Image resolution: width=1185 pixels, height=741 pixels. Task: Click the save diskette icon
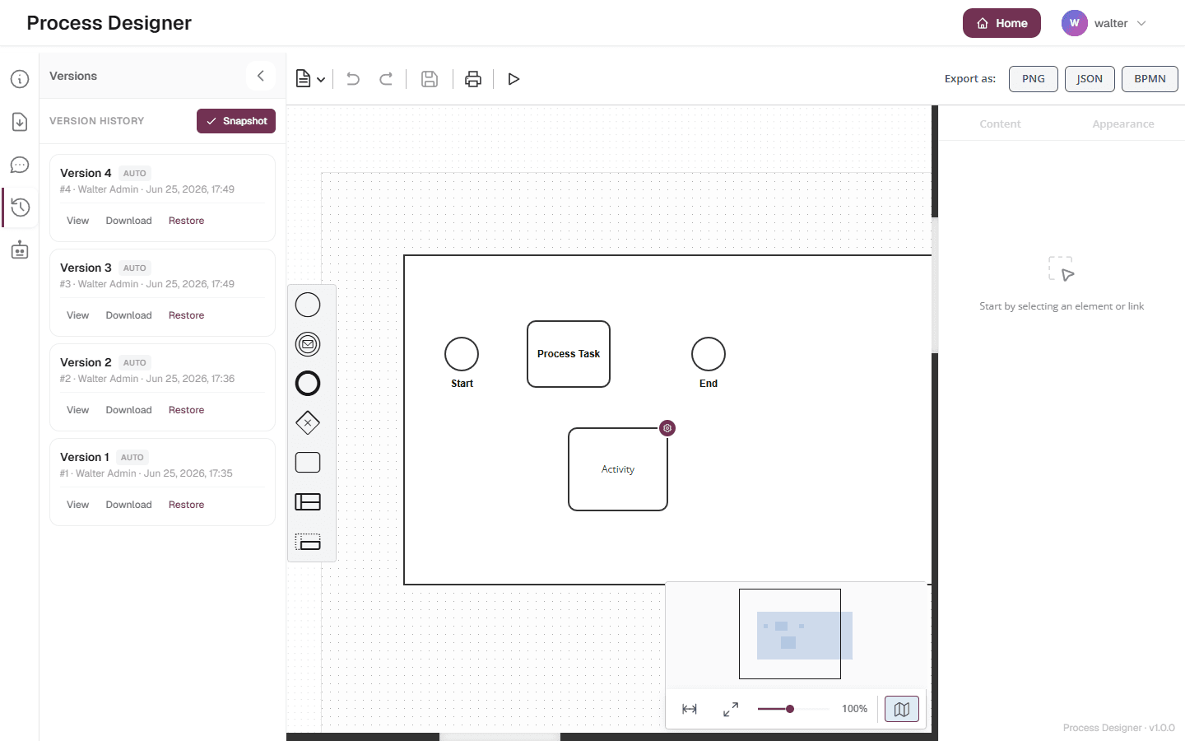click(430, 79)
